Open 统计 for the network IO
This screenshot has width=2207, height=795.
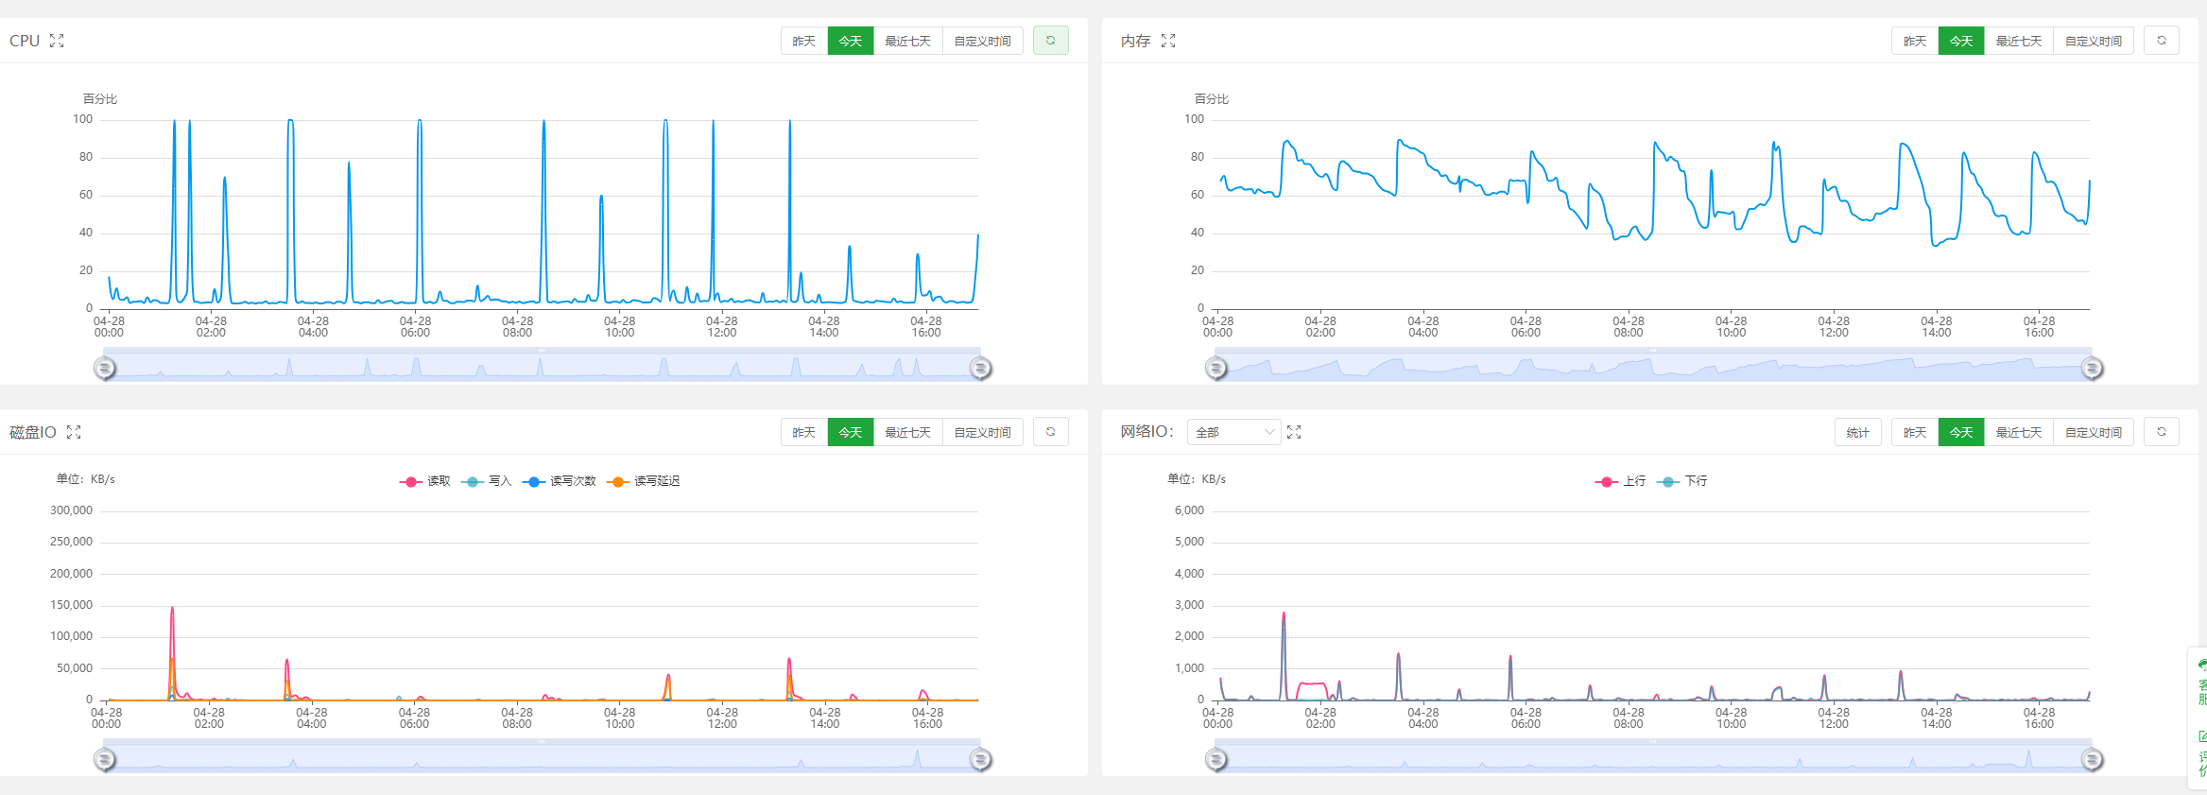click(1858, 432)
